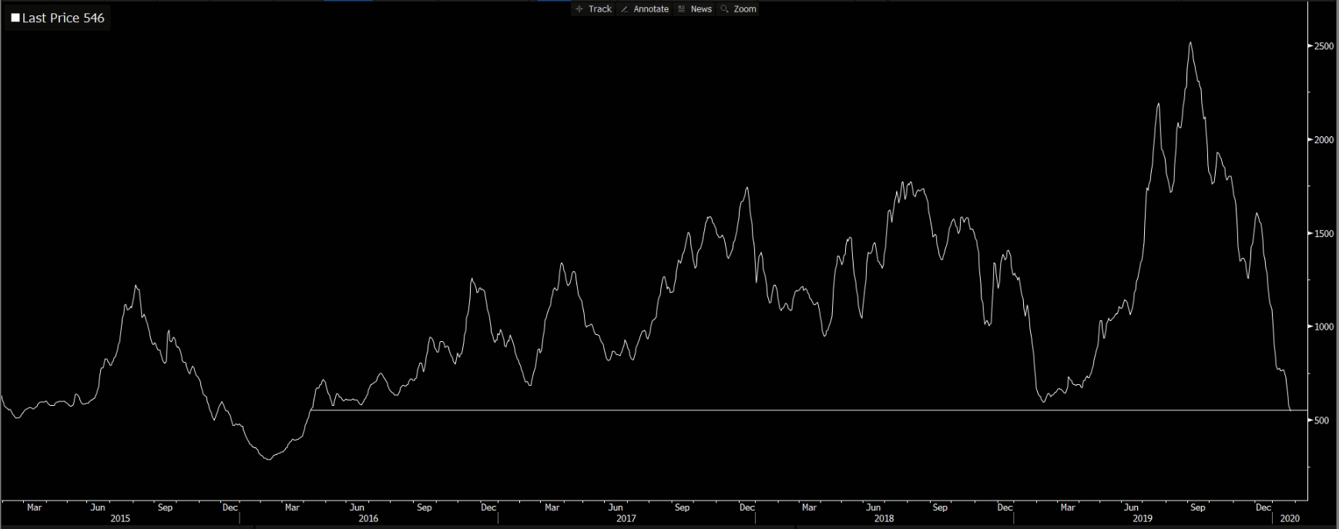Image resolution: width=1339 pixels, height=529 pixels.
Task: Click the price line's lowest trough in early 2016
Action: (267, 459)
